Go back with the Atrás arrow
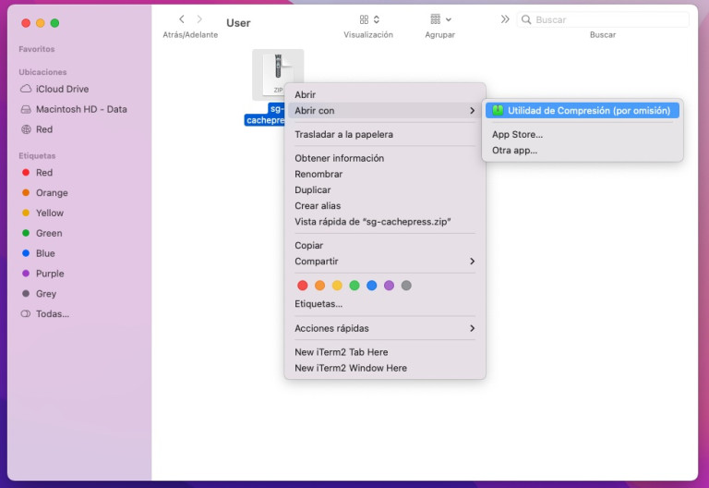This screenshot has height=488, width=709. click(x=182, y=19)
